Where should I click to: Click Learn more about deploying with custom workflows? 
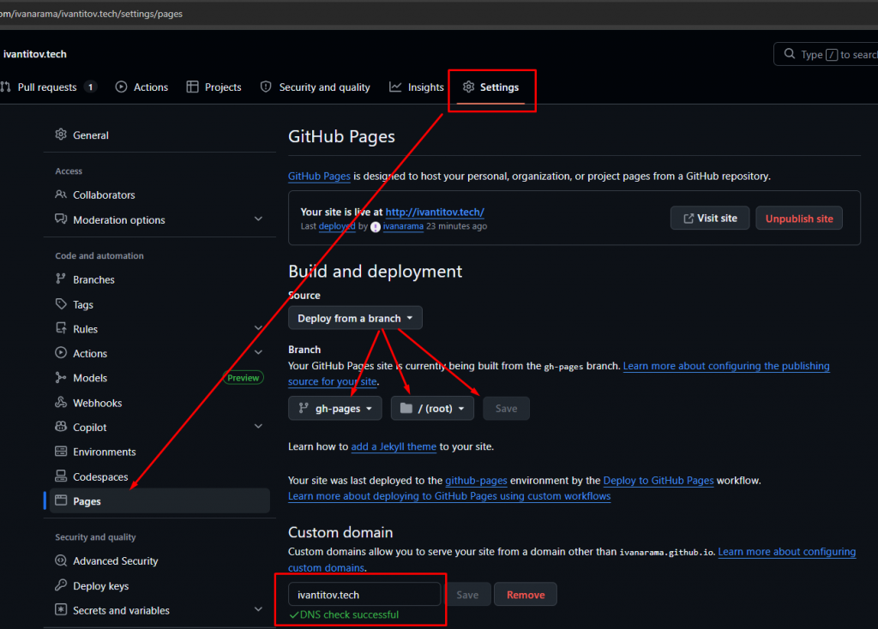coord(449,496)
